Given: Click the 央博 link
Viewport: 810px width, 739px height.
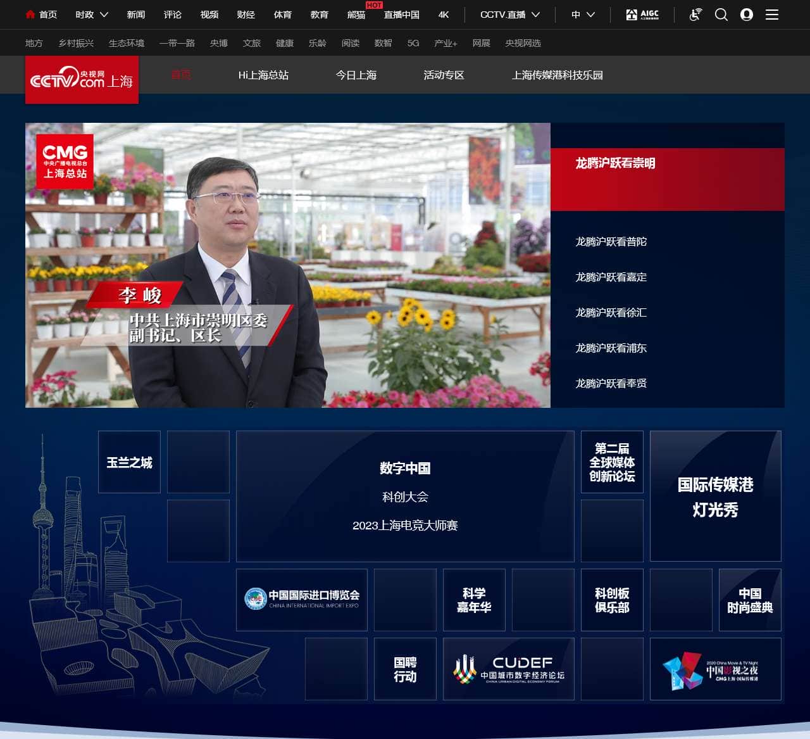Looking at the screenshot, I should tap(219, 43).
